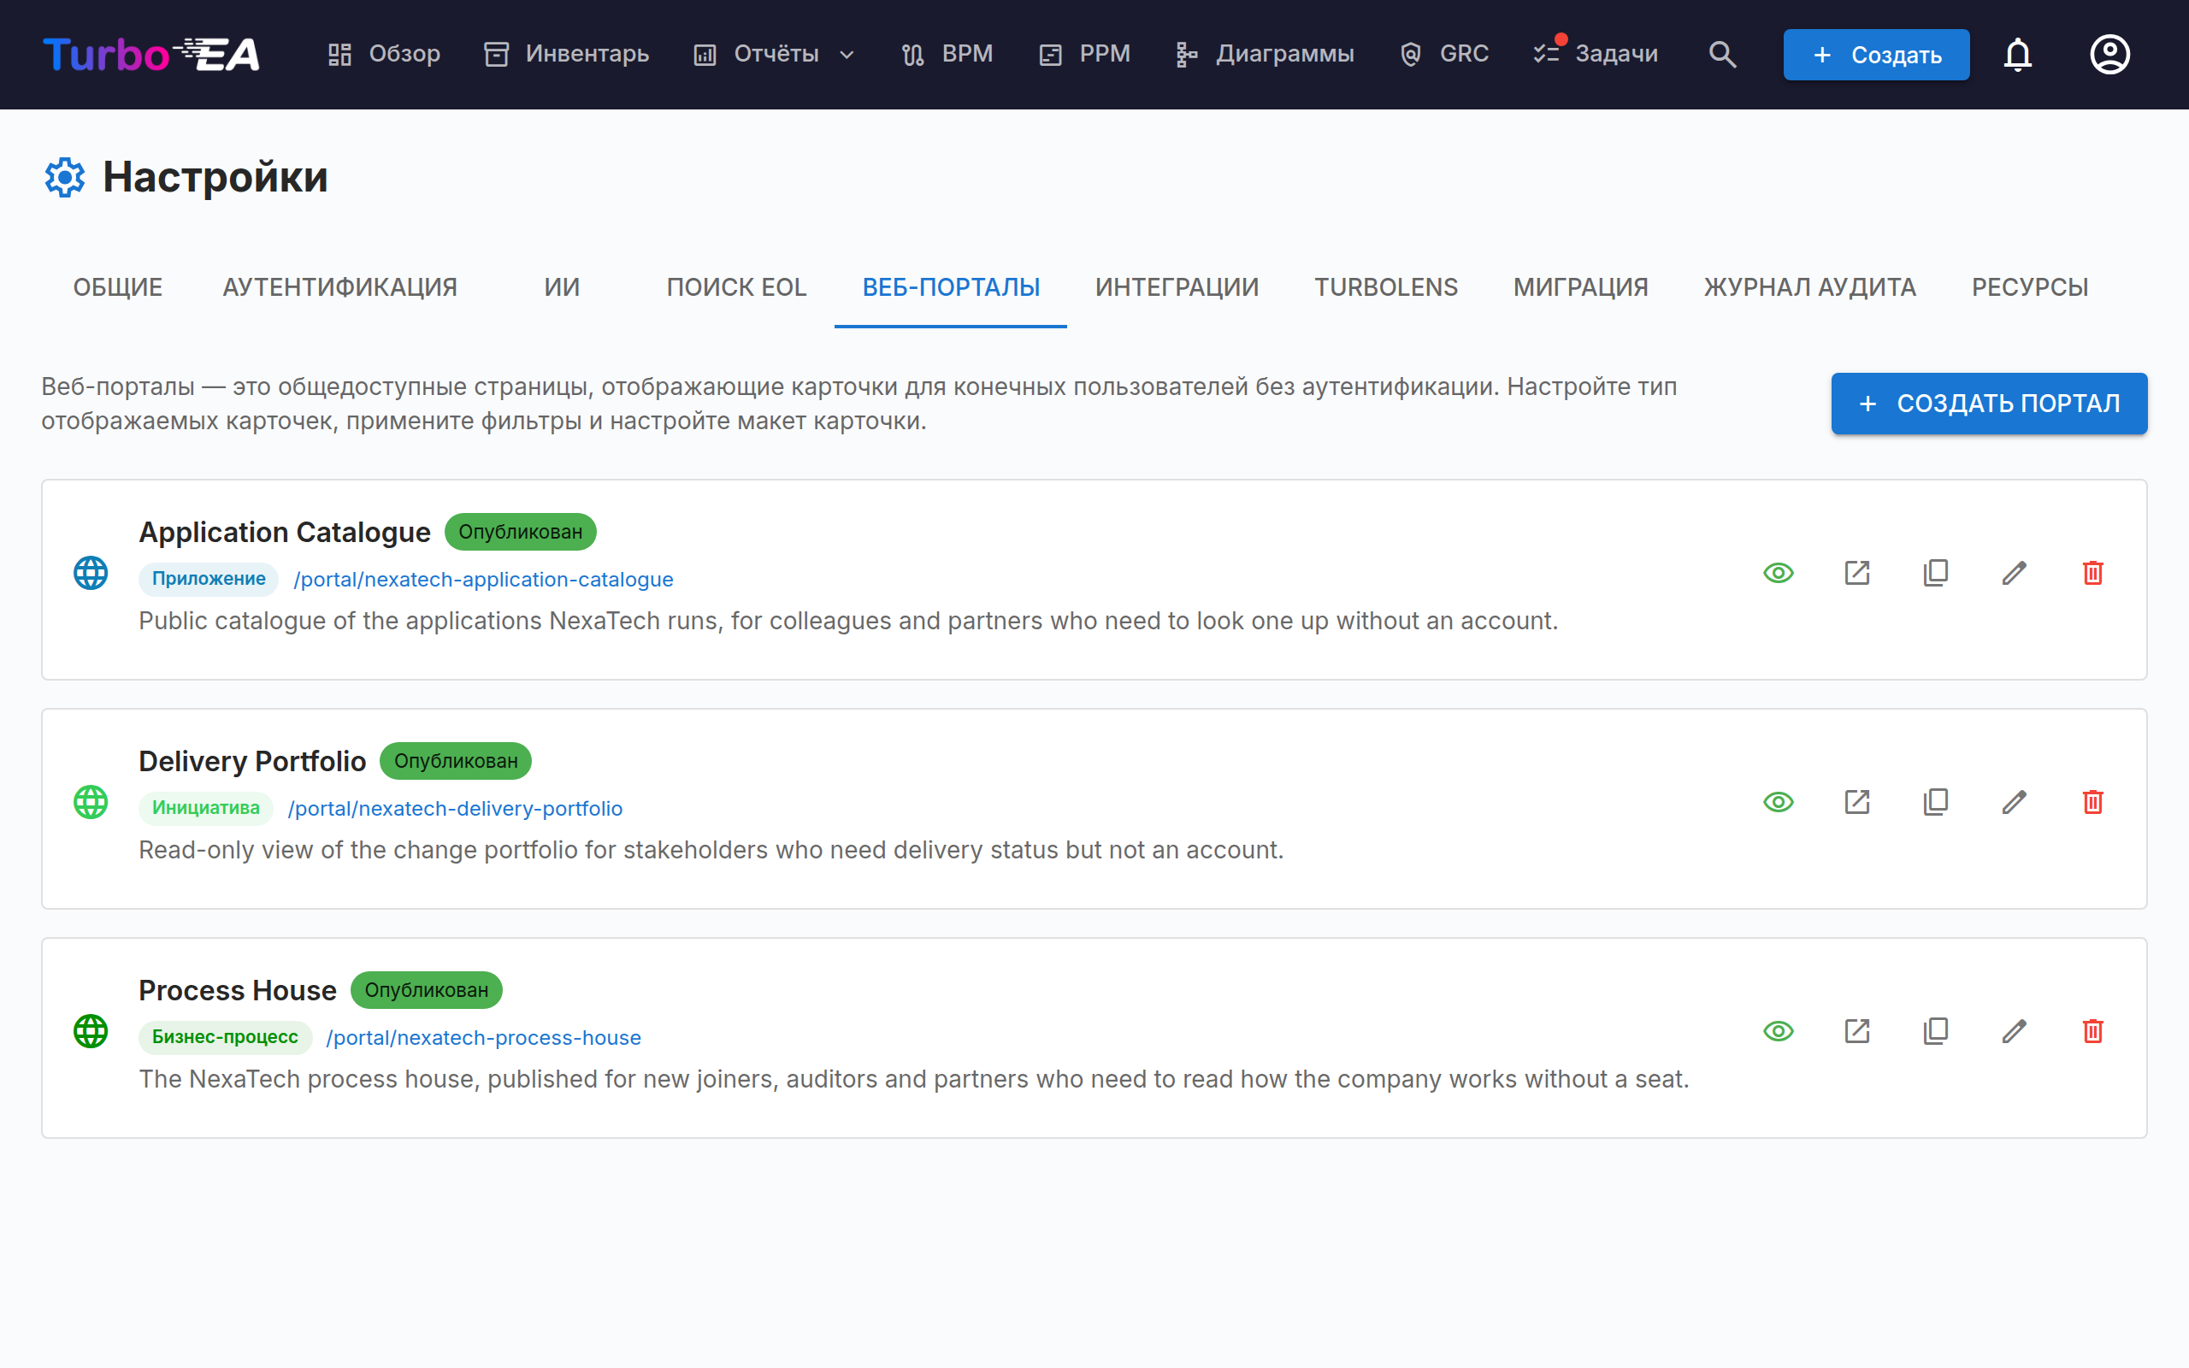
Task: Open the user account menu
Action: point(2109,54)
